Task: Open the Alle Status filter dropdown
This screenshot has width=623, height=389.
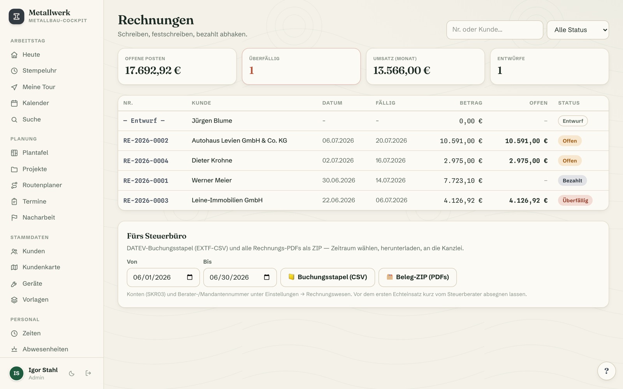Action: [x=578, y=30]
